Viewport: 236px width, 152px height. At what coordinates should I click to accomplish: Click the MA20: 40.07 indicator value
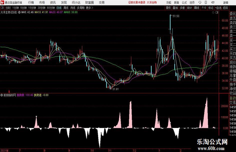[x=56, y=12]
